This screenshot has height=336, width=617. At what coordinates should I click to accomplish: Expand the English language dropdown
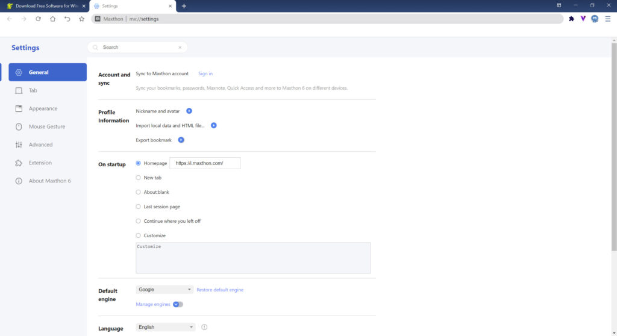tap(166, 327)
